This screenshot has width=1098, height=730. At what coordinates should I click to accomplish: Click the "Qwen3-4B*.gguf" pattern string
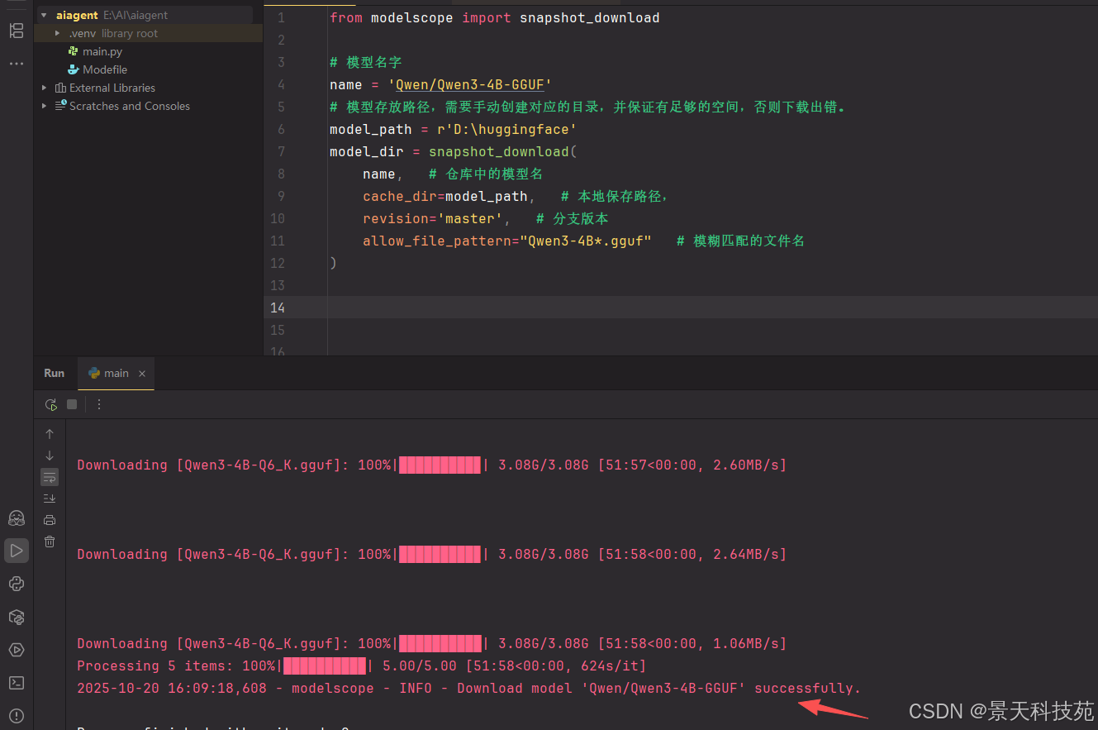[x=586, y=241]
